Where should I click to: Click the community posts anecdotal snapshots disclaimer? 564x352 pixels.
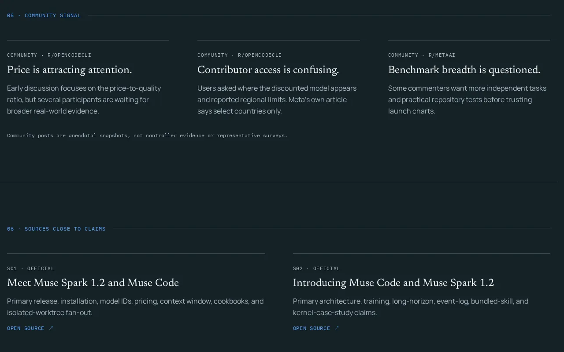pyautogui.click(x=147, y=136)
